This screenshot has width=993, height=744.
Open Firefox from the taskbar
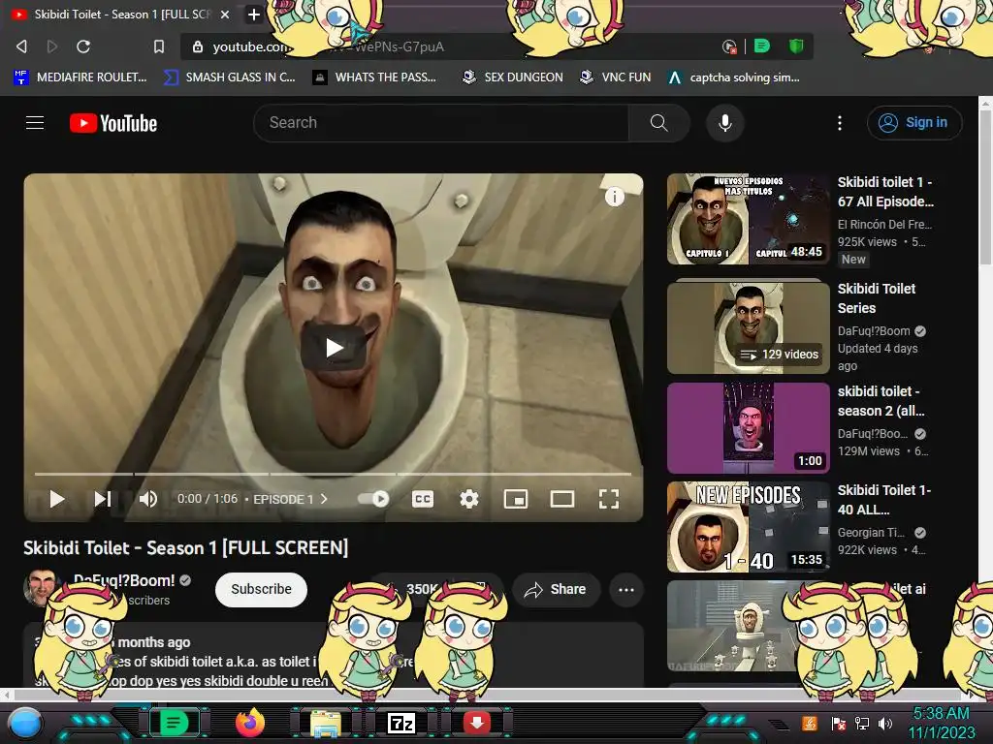click(x=250, y=723)
